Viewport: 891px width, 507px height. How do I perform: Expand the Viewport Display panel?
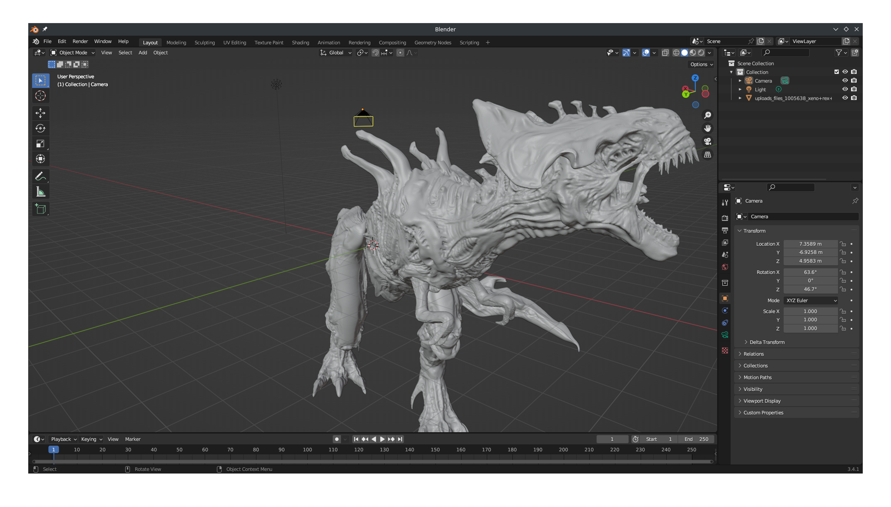(x=761, y=401)
